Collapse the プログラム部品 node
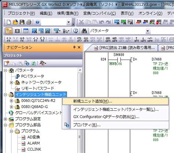The height and width of the screenshot is (153, 174). coord(5,125)
